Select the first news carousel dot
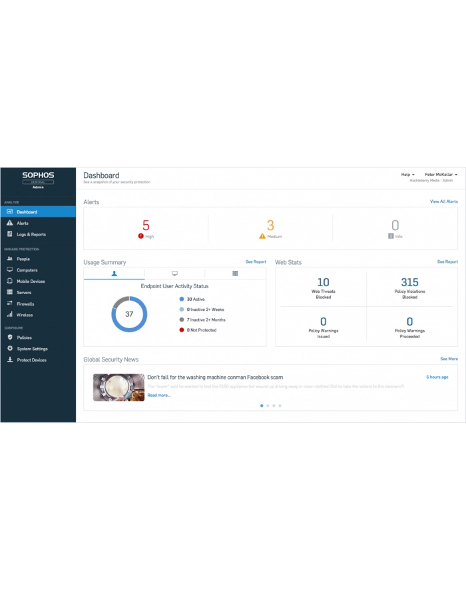466x591 pixels. click(262, 406)
